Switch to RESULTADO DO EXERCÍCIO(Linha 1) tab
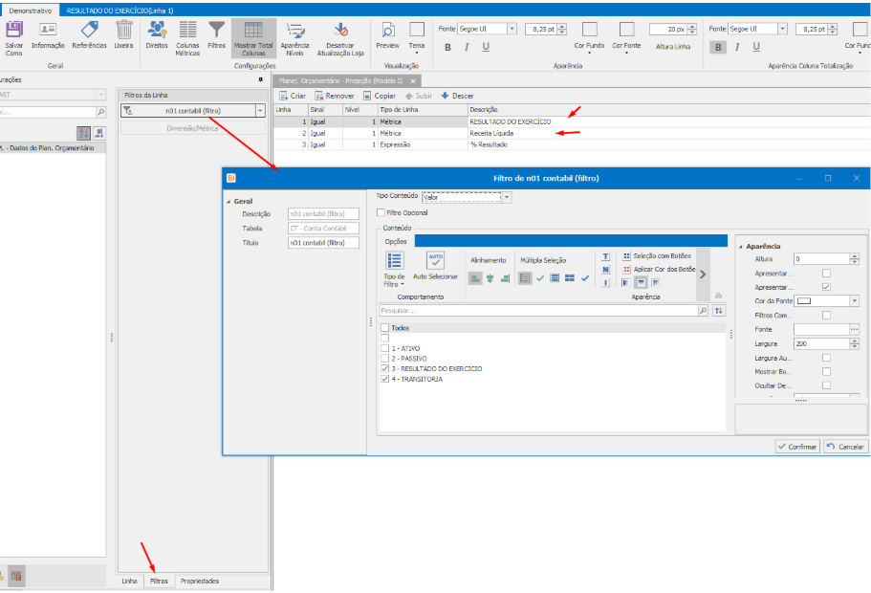871x593 pixels. click(x=120, y=11)
